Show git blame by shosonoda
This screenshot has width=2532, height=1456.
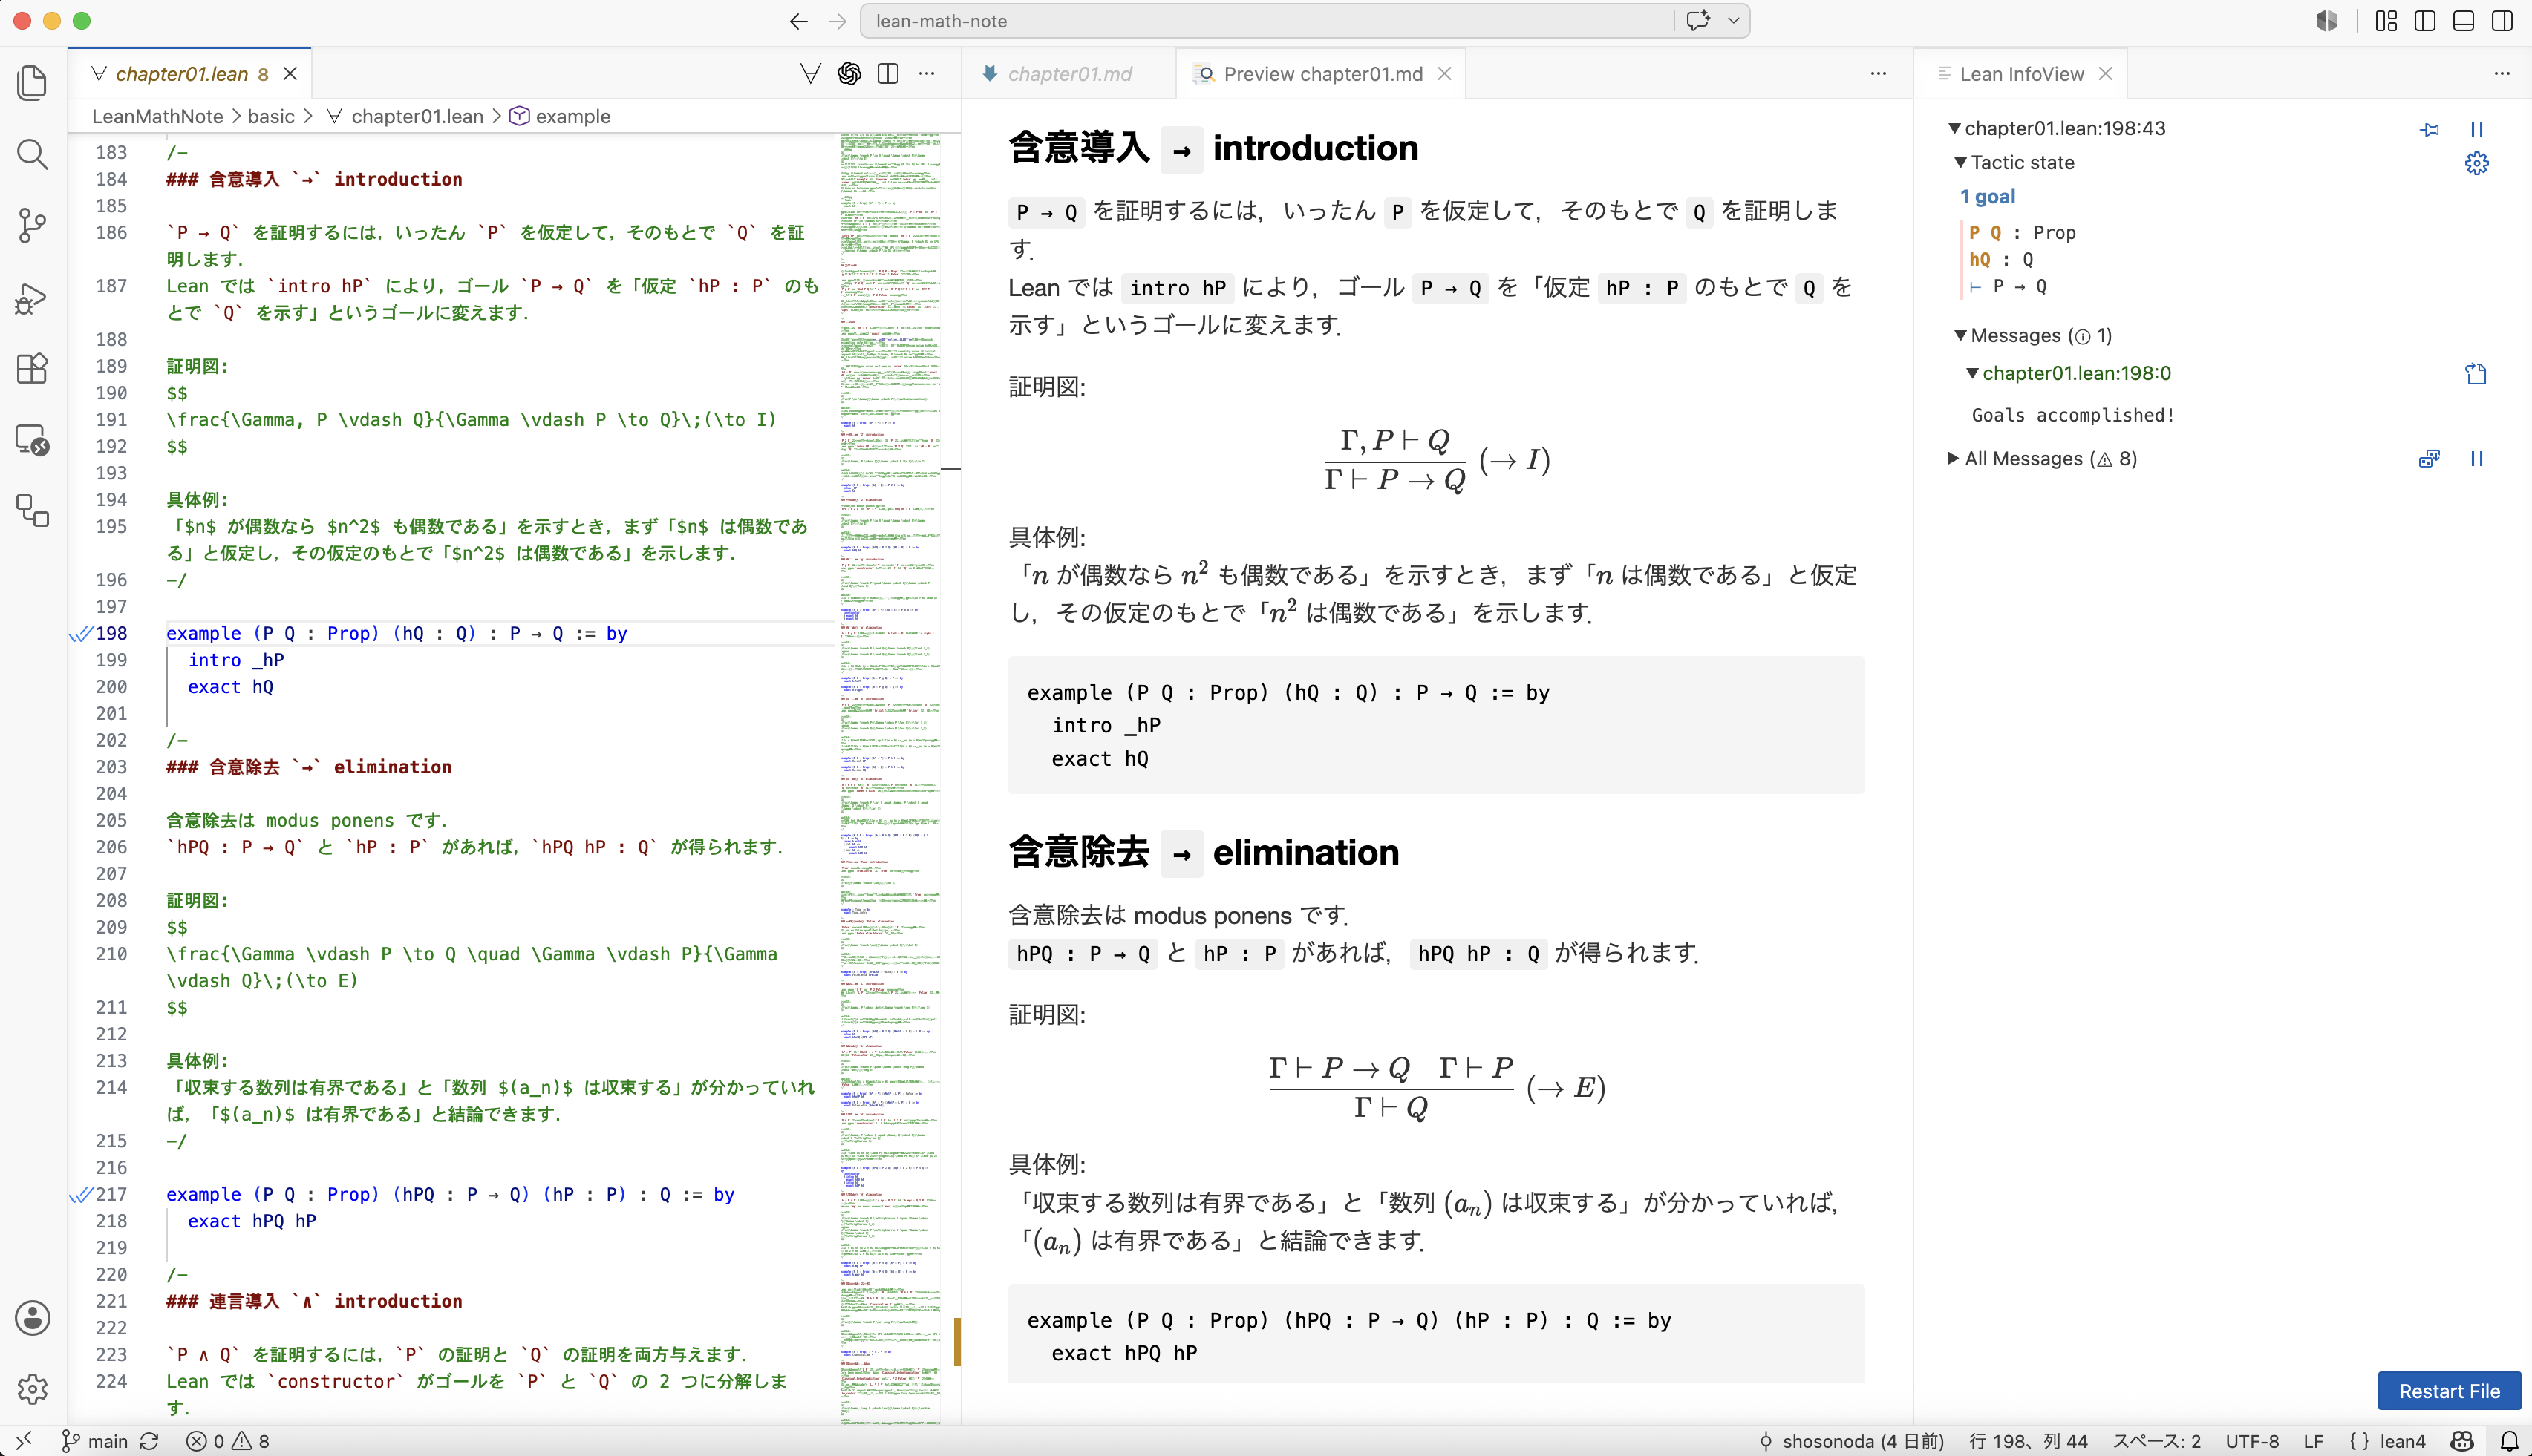(1850, 1441)
